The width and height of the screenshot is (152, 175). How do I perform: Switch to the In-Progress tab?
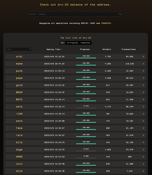72,43
